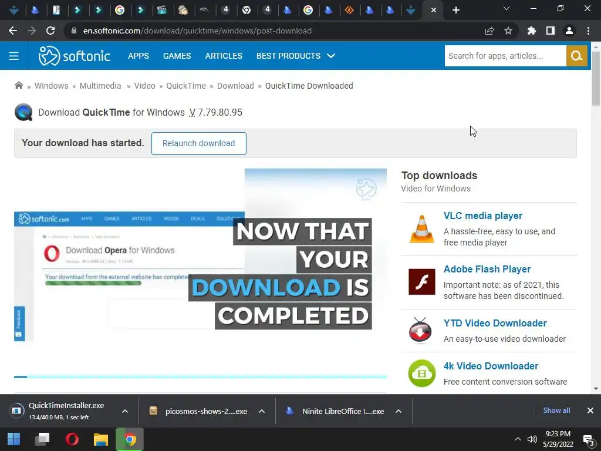601x451 pixels.
Task: Open Adobe Flash Player link
Action: [x=487, y=269]
